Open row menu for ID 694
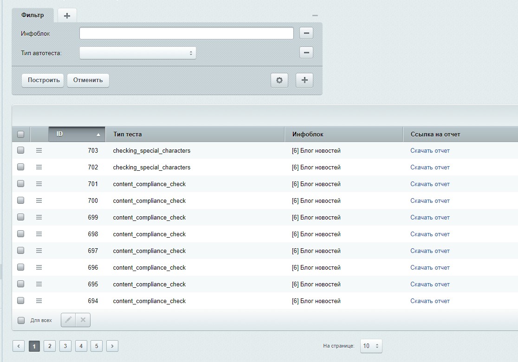The height and width of the screenshot is (362, 518). tap(39, 301)
